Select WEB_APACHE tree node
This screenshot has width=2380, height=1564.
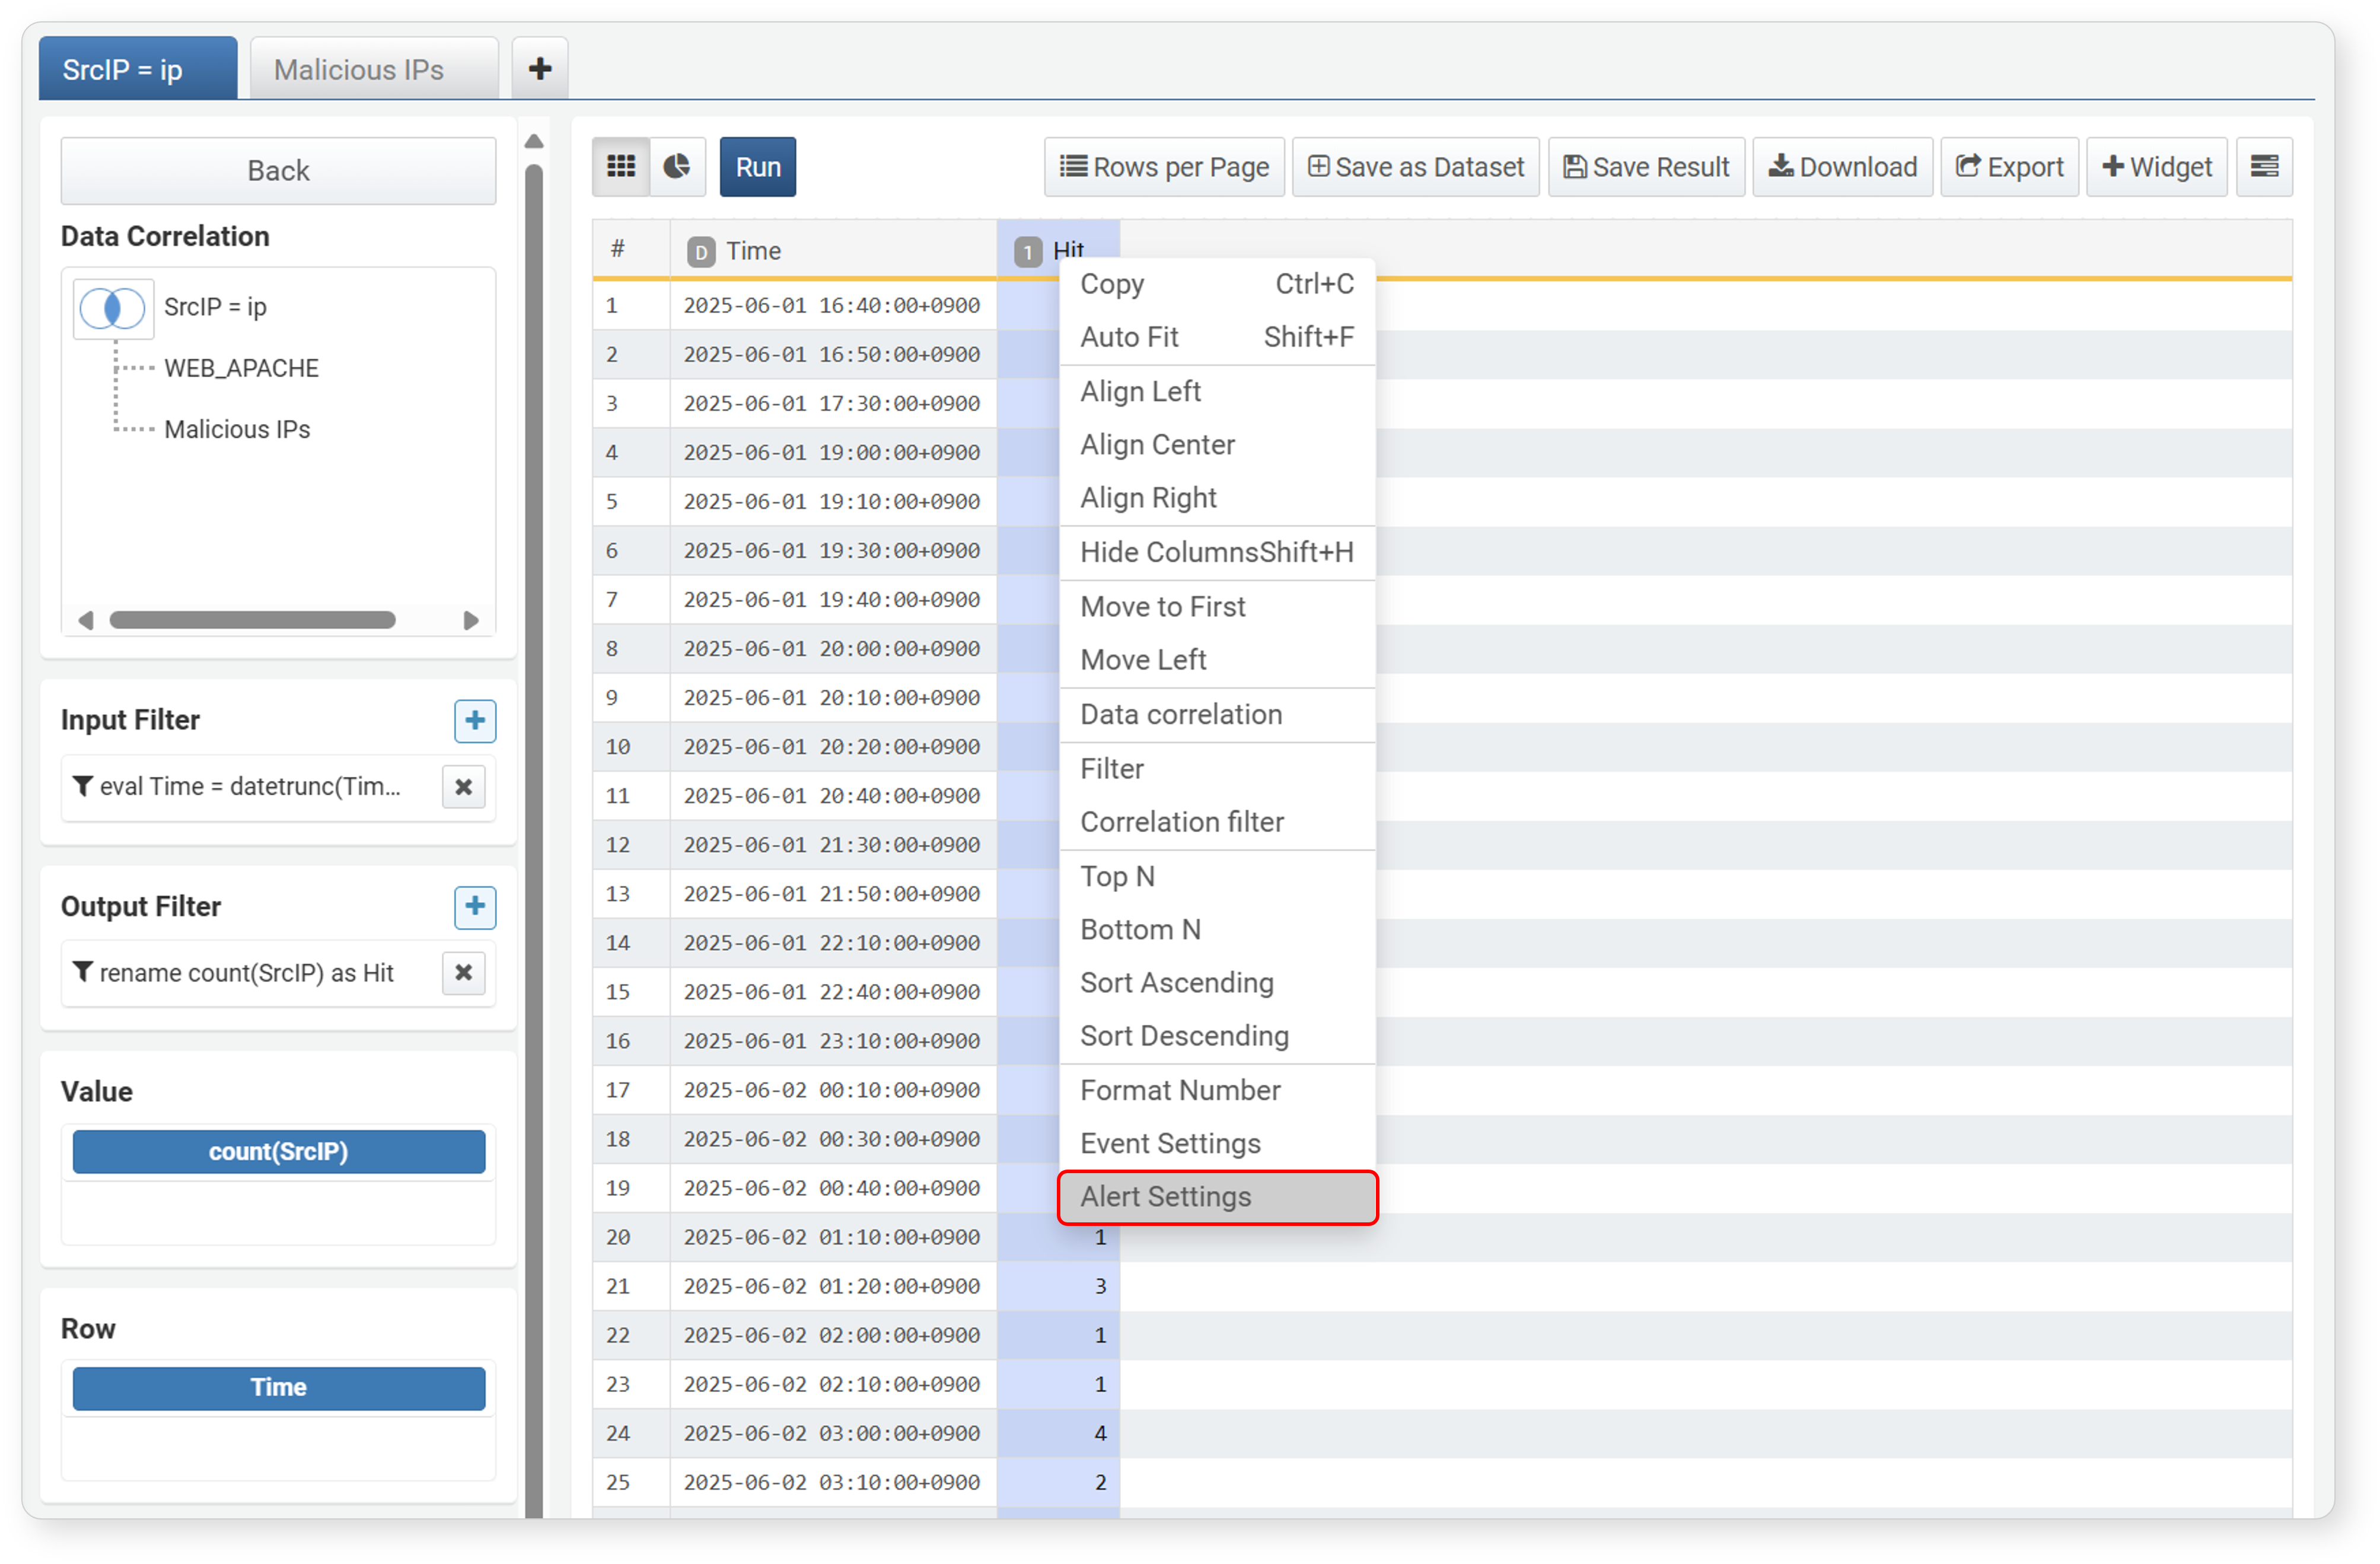pos(241,368)
